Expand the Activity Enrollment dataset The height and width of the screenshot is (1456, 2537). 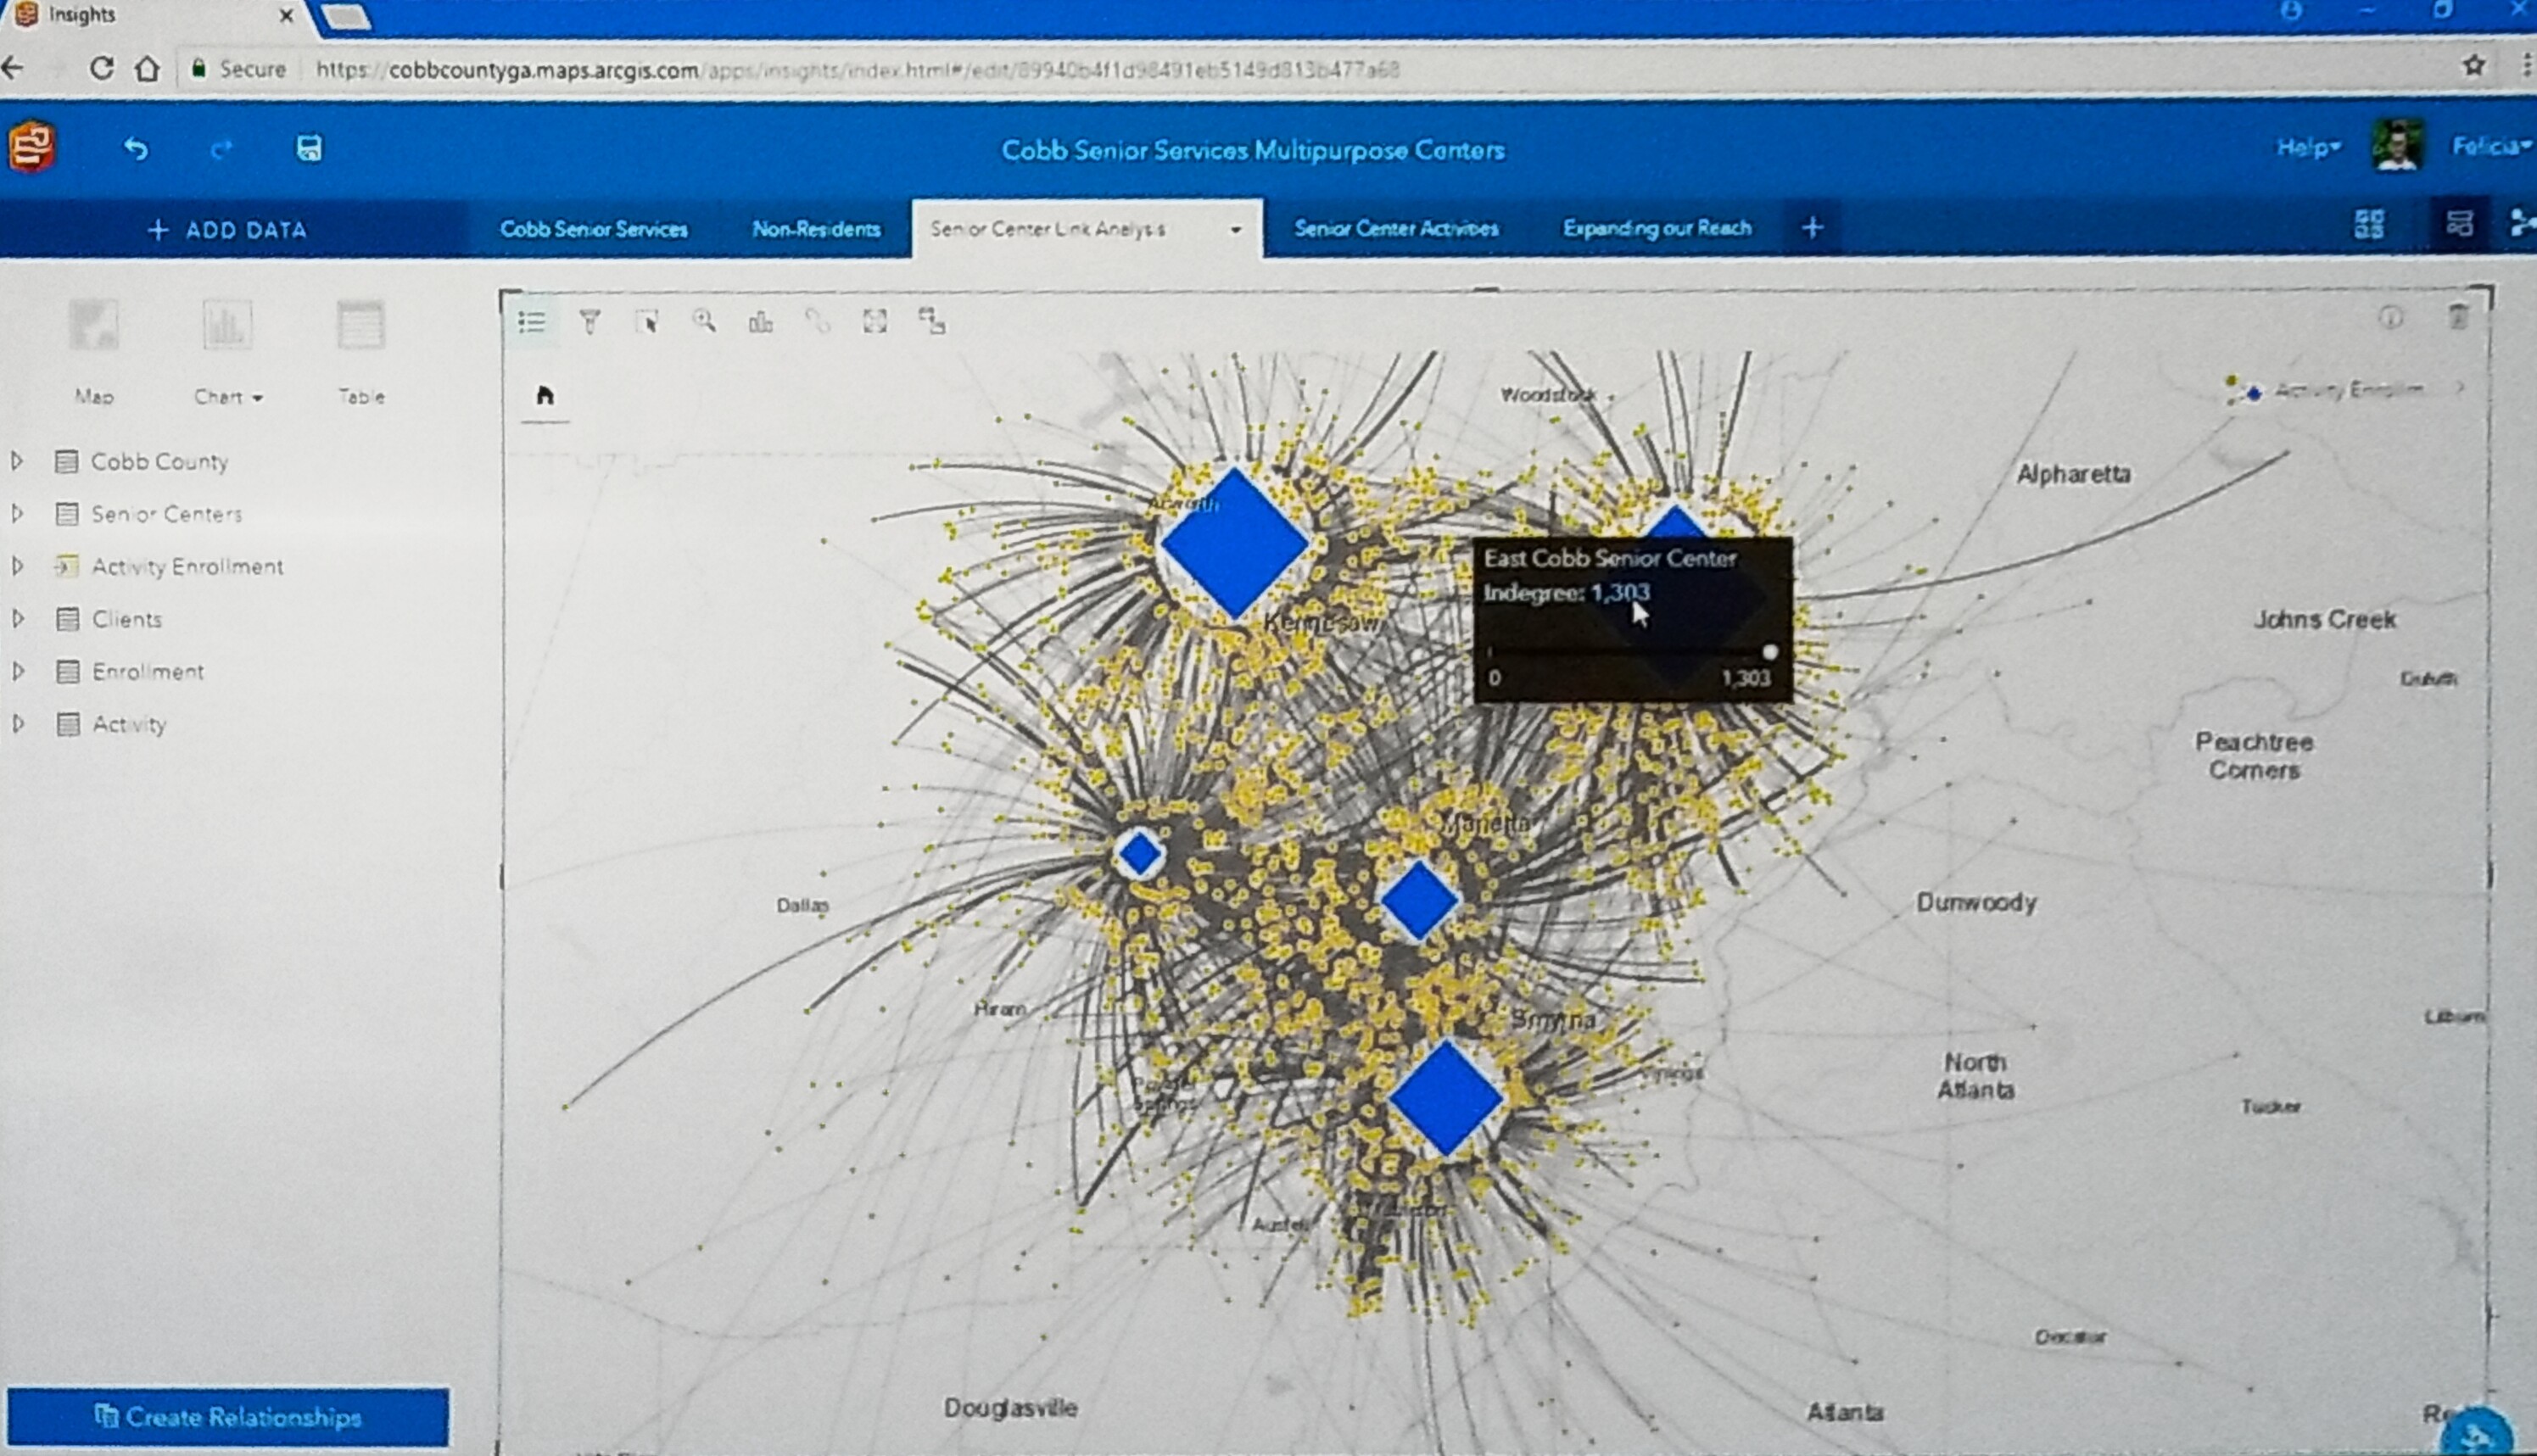(x=17, y=566)
